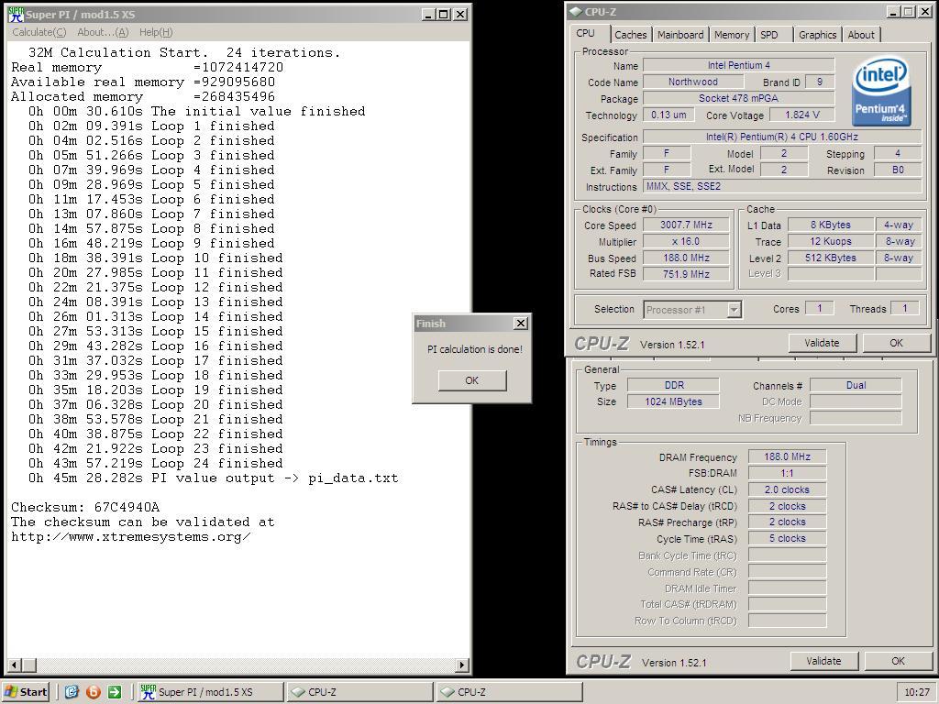Click the Super PI title bar icon

[16, 15]
